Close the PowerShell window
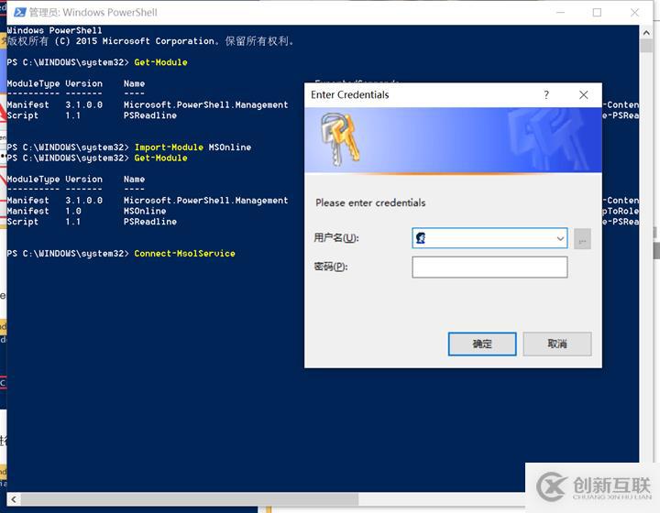This screenshot has width=660, height=513. click(634, 13)
